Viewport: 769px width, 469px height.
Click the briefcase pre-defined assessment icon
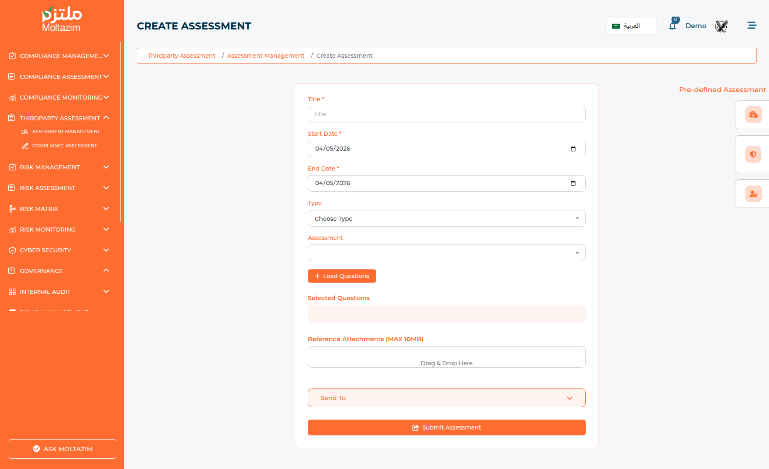(753, 115)
